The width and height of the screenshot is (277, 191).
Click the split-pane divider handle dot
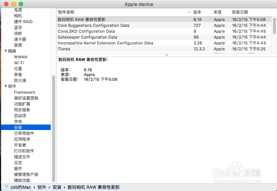[x=166, y=55]
